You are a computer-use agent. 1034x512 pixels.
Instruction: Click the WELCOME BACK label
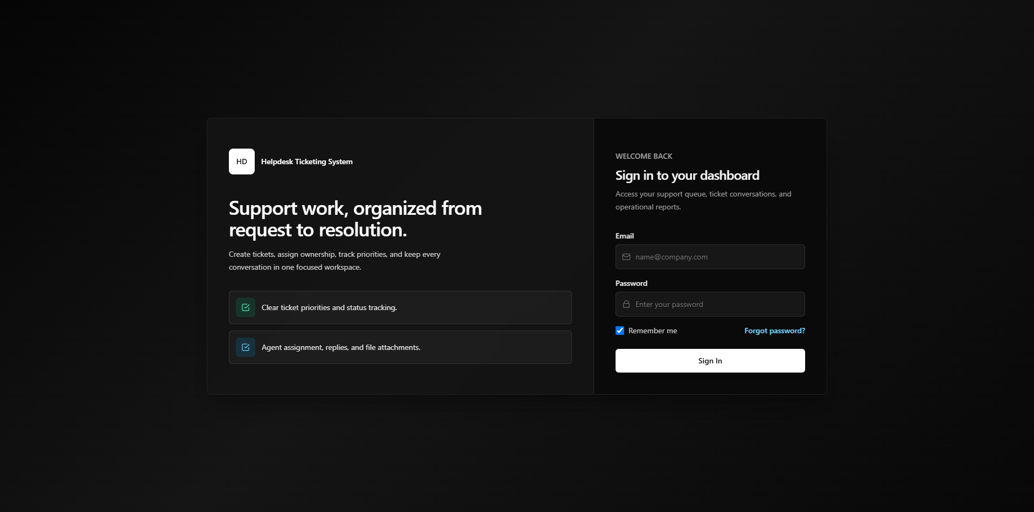[644, 156]
